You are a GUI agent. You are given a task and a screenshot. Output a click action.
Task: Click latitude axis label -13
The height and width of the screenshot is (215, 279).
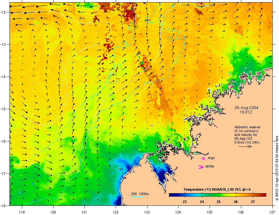(x=3, y=44)
